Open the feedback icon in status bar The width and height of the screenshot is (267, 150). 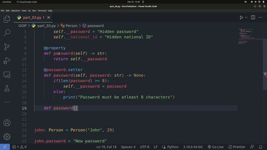click(252, 147)
